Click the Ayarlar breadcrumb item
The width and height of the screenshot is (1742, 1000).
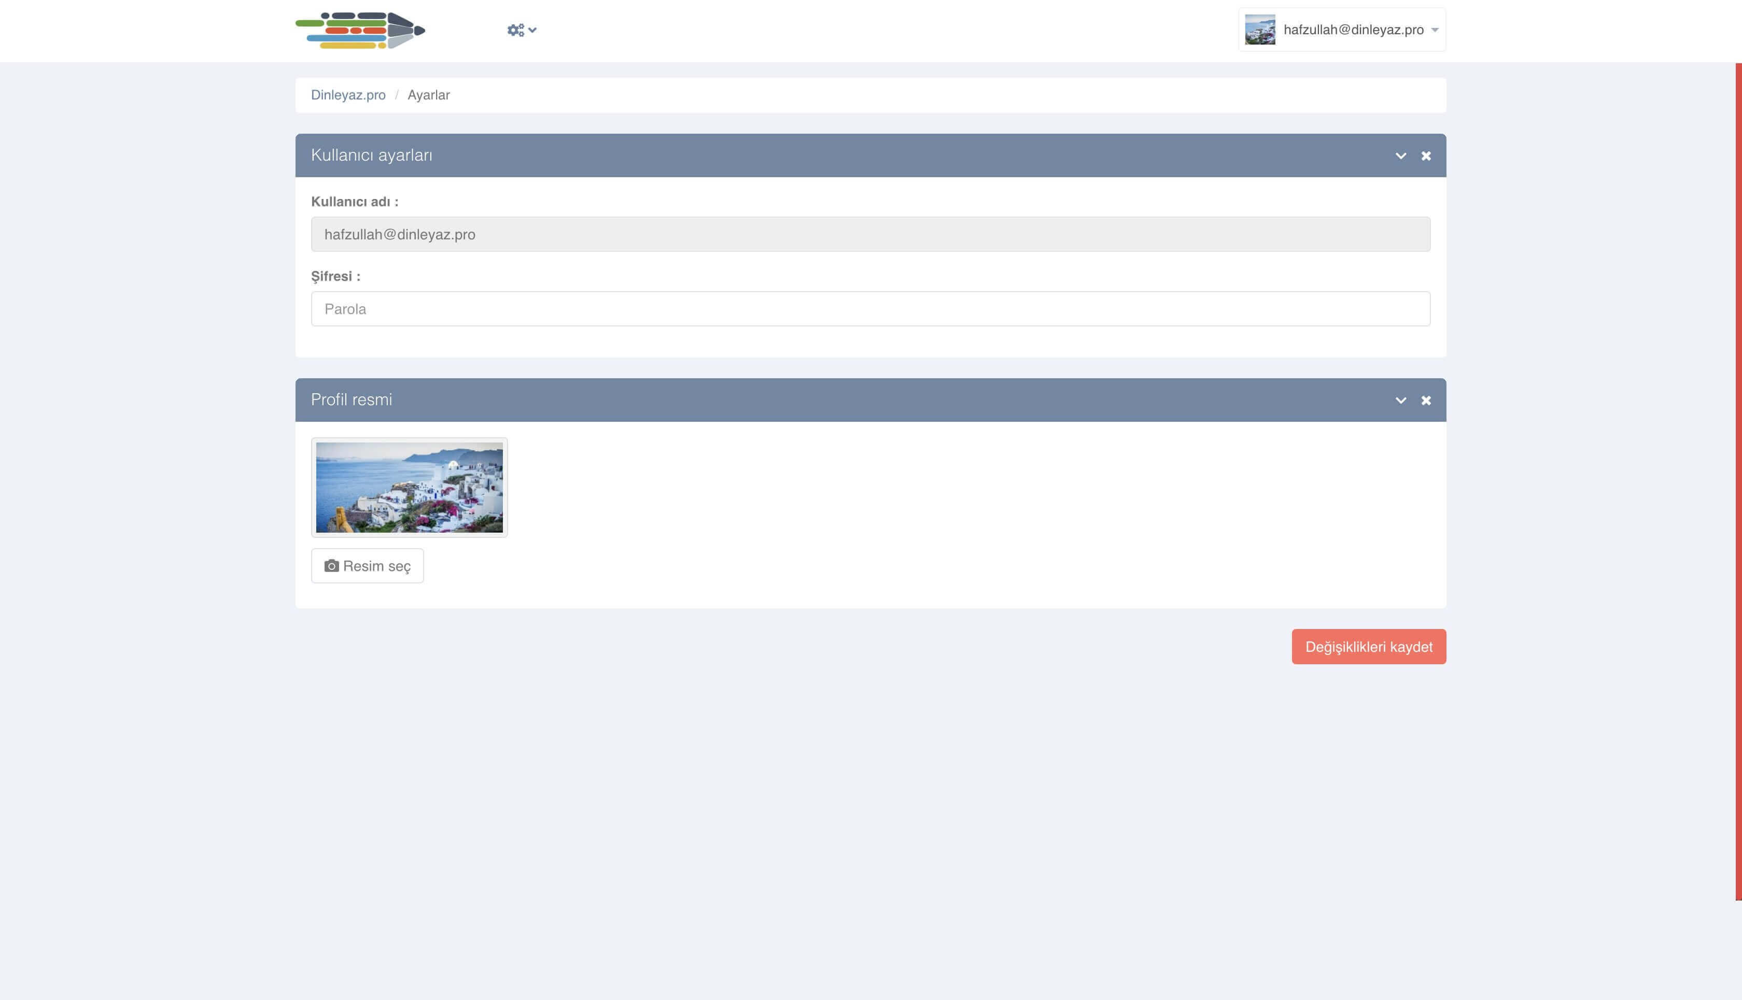pos(428,95)
